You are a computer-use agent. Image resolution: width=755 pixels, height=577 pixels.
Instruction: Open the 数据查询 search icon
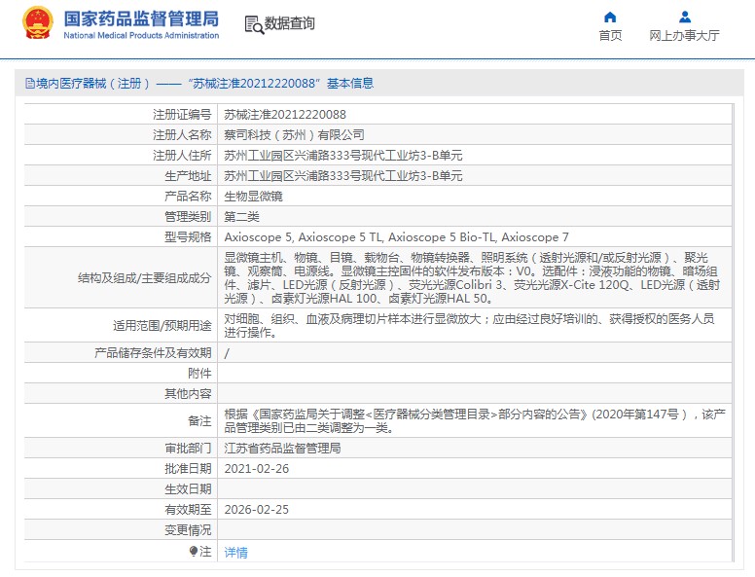tap(254, 24)
